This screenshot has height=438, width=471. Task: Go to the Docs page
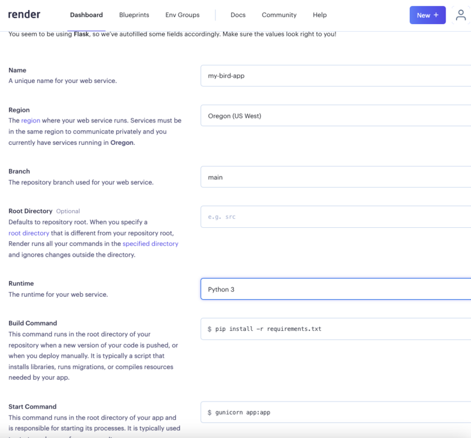[x=238, y=15]
